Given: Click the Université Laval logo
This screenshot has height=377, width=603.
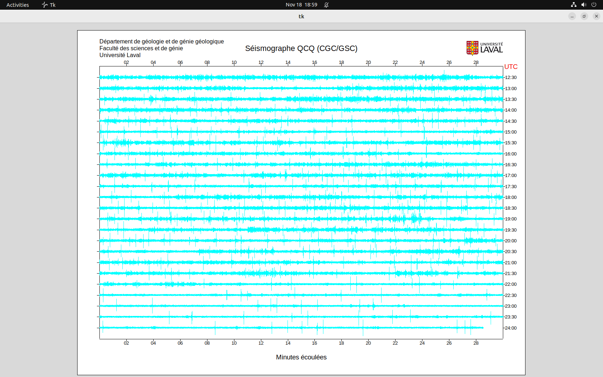Looking at the screenshot, I should click(484, 48).
